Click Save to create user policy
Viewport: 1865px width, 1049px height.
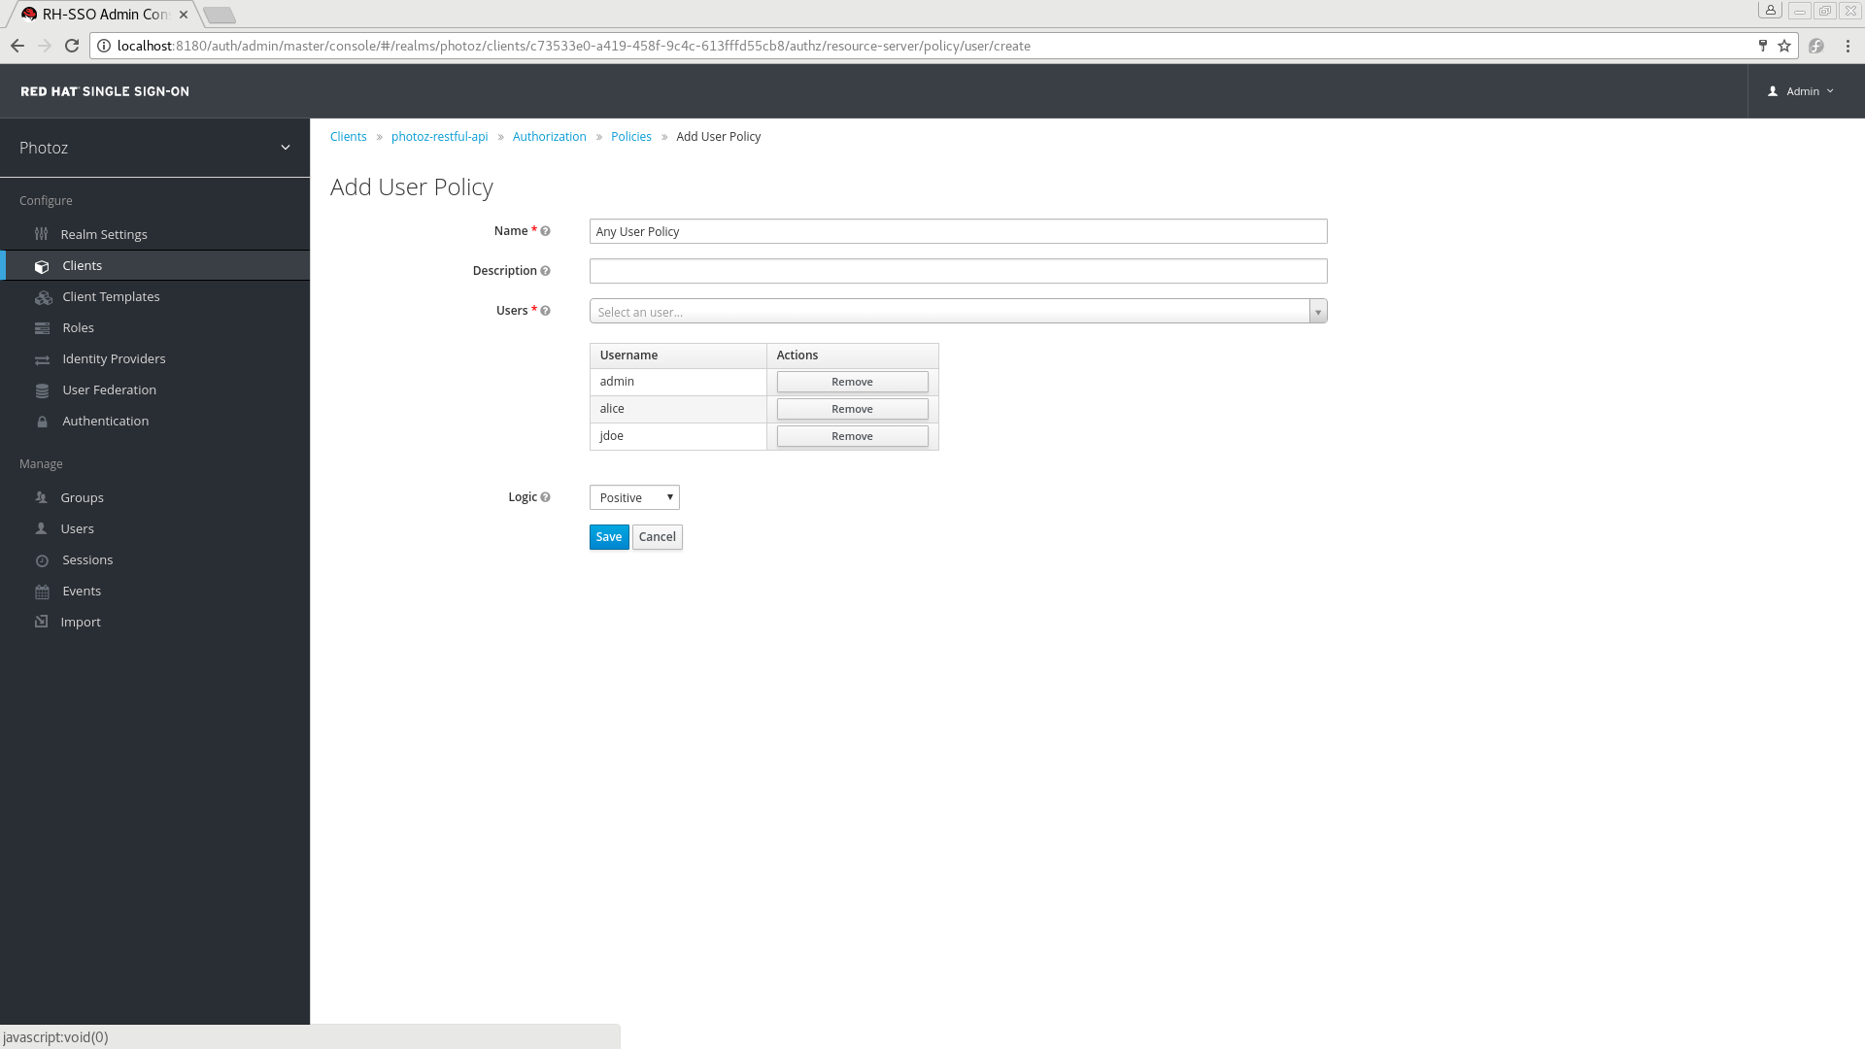[x=608, y=535]
